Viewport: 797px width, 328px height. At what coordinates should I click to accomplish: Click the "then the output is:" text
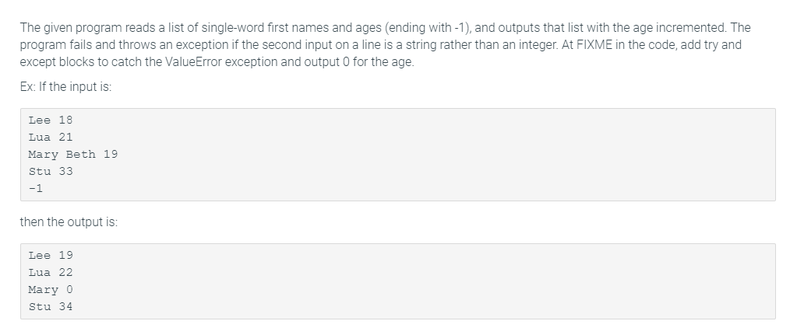(69, 222)
